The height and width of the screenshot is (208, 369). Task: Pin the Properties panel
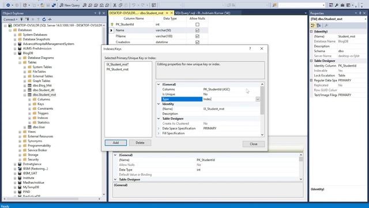point(360,13)
